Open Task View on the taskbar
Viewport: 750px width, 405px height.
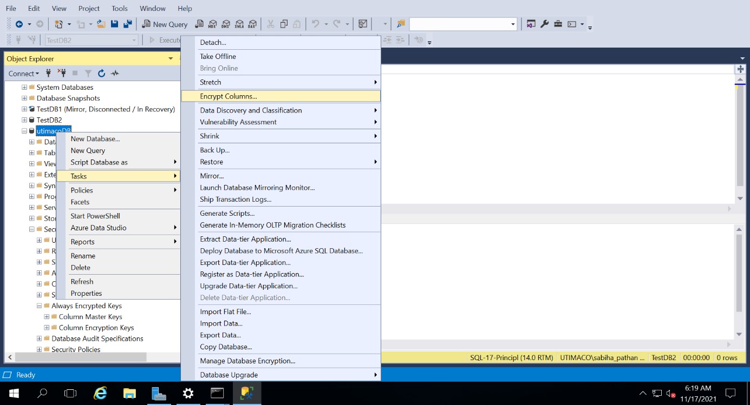click(x=71, y=393)
